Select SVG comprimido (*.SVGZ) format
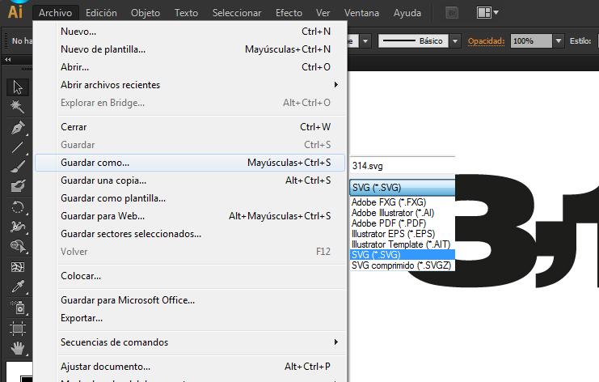 (403, 265)
